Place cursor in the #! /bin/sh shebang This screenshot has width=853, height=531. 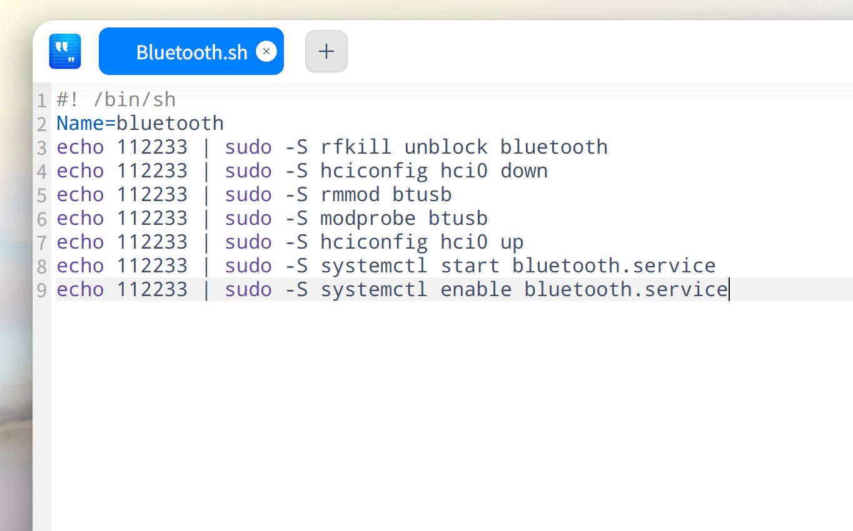[x=116, y=99]
